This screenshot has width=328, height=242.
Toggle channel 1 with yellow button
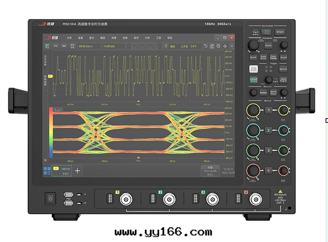268,110
